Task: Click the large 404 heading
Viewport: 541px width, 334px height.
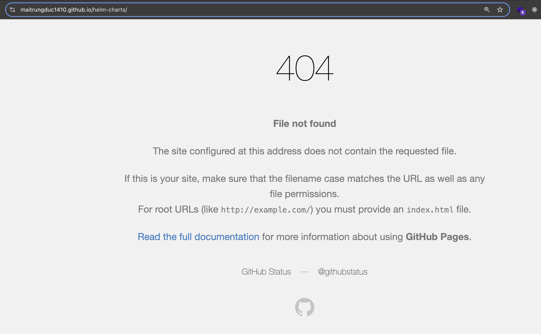Action: pos(305,68)
